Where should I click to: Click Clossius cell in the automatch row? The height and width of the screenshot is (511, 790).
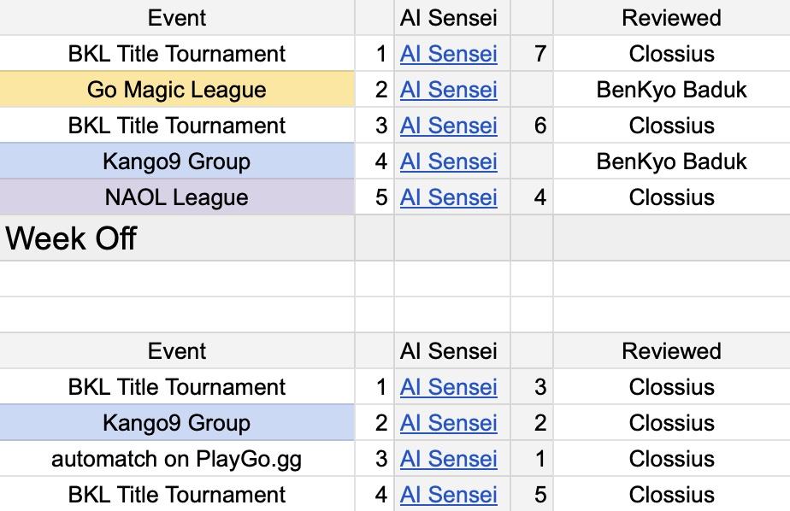tap(671, 459)
